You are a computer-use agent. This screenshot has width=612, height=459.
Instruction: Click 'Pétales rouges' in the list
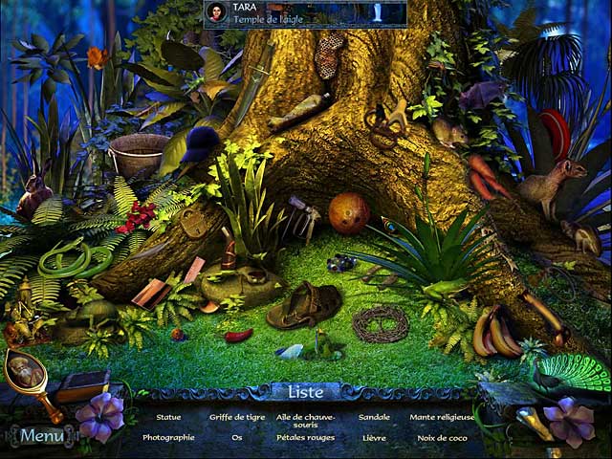(x=305, y=437)
